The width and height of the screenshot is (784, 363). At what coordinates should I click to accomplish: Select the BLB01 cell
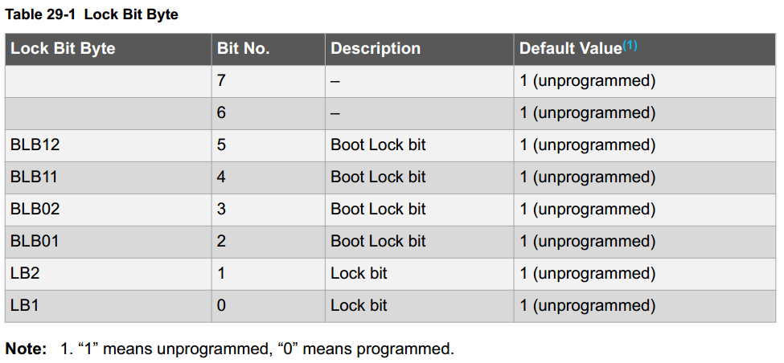tap(109, 242)
